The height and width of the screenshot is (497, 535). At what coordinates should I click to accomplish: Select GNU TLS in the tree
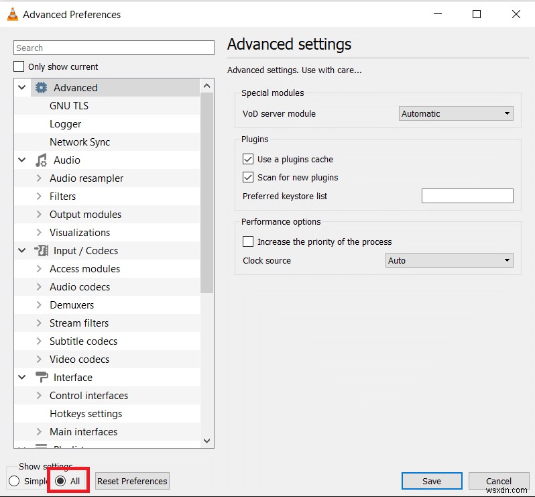69,106
